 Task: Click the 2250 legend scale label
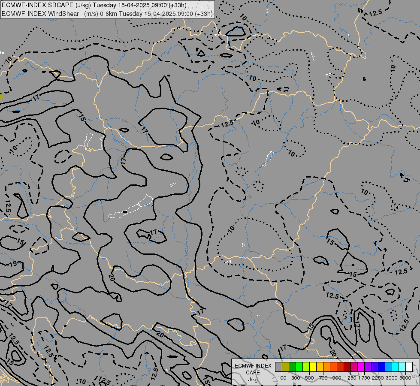click(x=378, y=378)
